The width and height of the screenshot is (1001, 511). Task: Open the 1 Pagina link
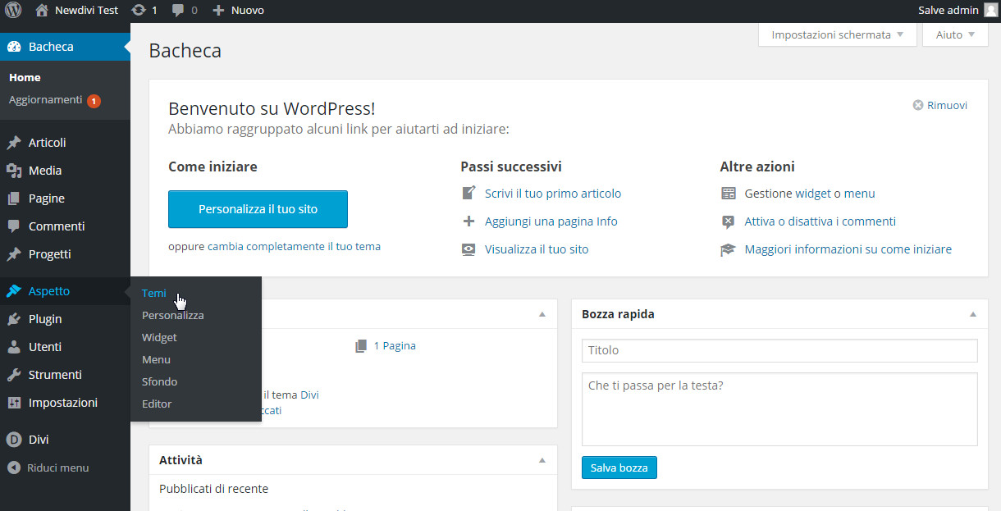click(x=395, y=346)
